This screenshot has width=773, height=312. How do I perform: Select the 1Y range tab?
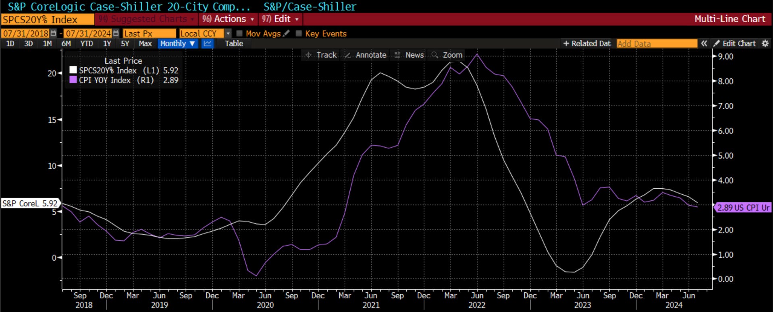coord(107,44)
